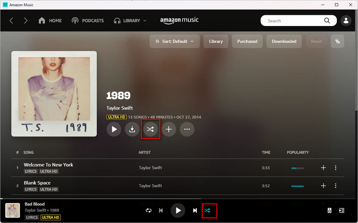Skip to next track
The height and width of the screenshot is (223, 358).
click(x=195, y=210)
